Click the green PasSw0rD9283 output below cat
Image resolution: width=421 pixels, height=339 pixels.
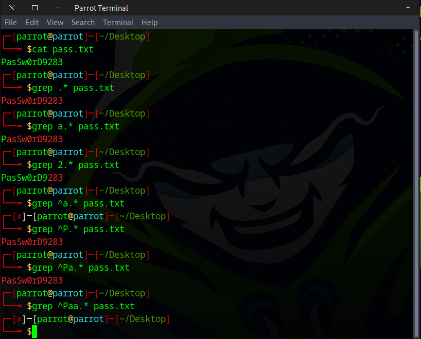pyautogui.click(x=32, y=62)
